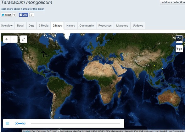Screen dimensions: 185x132
Task: Open 'learn more about names for this taxon'
Action: [23, 9]
